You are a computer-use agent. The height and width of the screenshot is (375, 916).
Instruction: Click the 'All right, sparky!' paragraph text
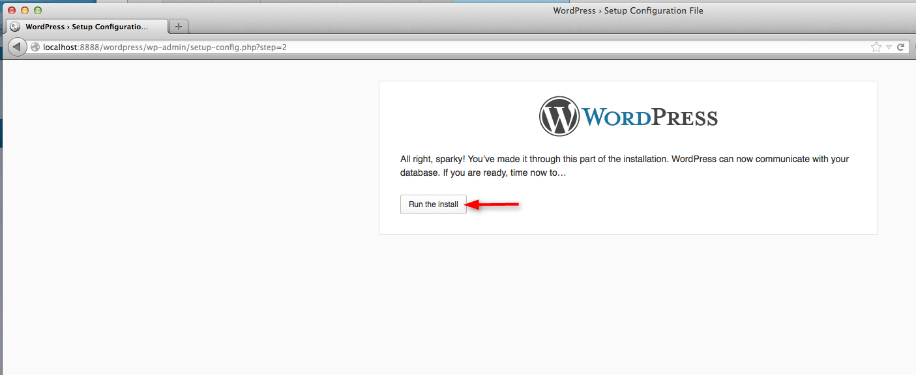pos(625,166)
